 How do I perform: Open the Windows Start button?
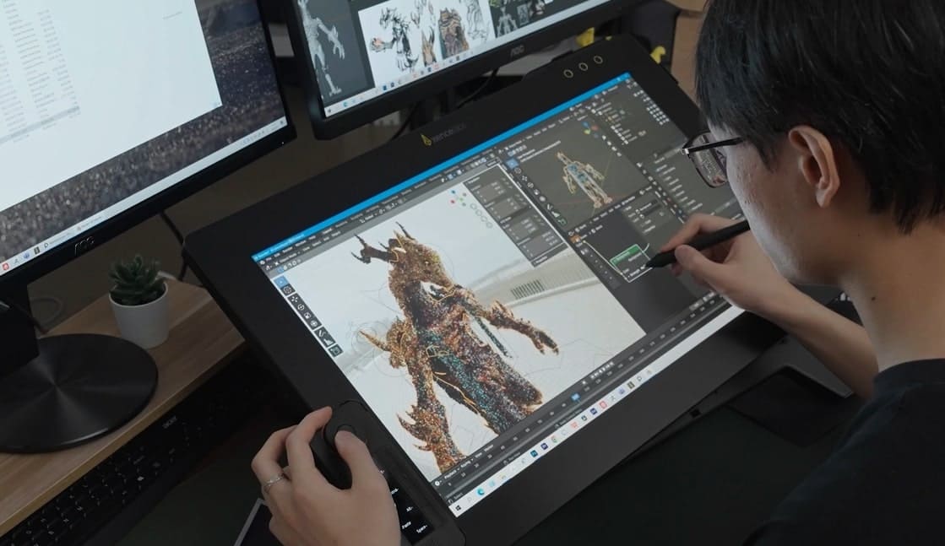pos(459,510)
